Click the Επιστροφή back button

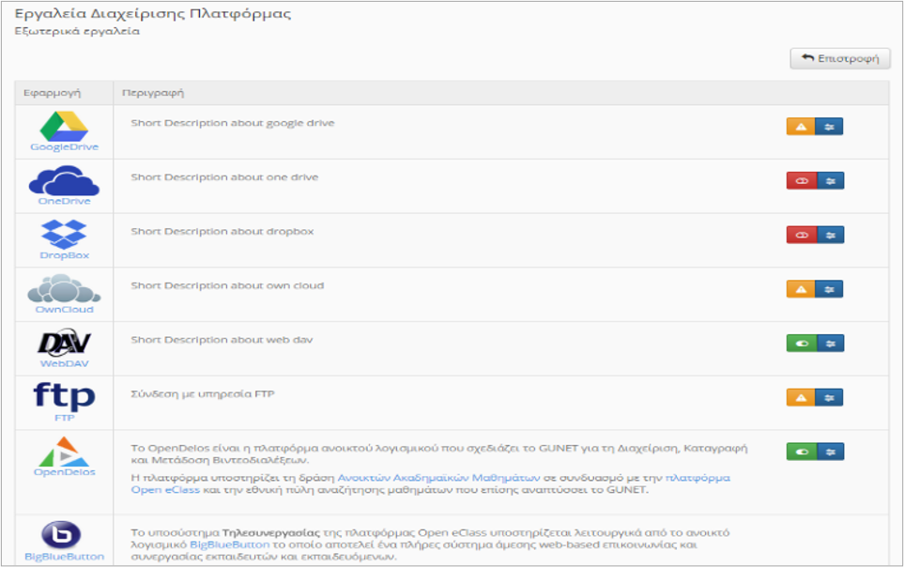click(x=839, y=59)
